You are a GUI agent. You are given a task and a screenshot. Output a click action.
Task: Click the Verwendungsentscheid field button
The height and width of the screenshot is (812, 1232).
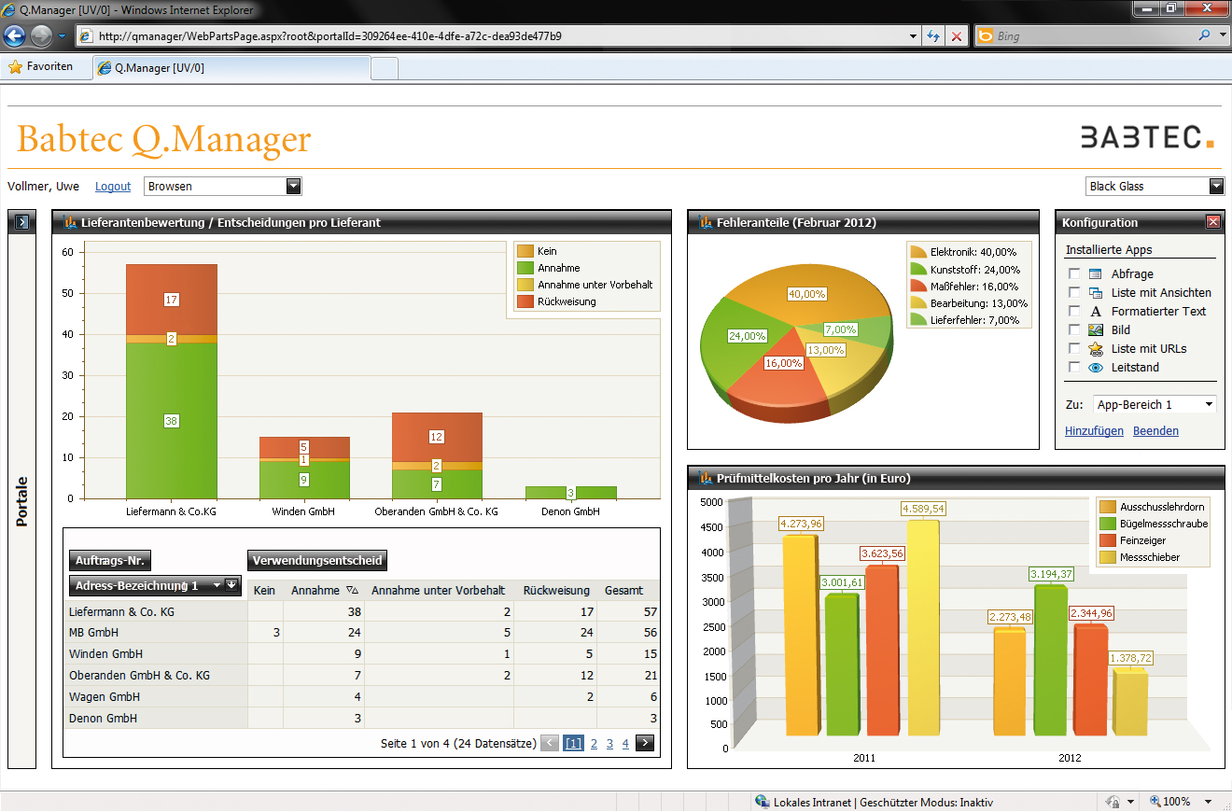coord(317,561)
